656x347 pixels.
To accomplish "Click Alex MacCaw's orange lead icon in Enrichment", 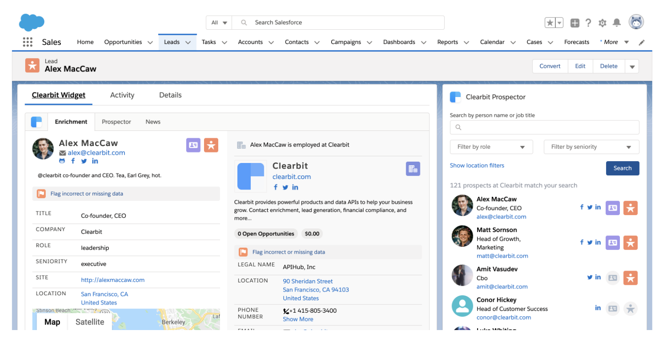I will tap(211, 145).
